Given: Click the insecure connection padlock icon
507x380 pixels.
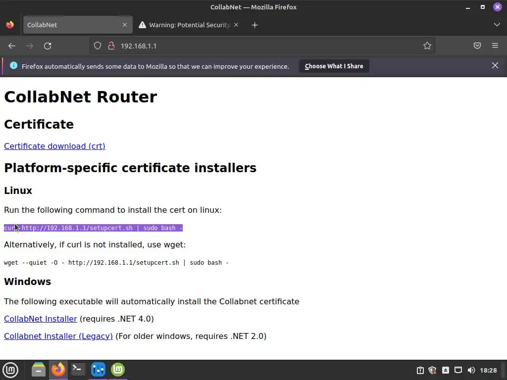Looking at the screenshot, I should pyautogui.click(x=111, y=46).
